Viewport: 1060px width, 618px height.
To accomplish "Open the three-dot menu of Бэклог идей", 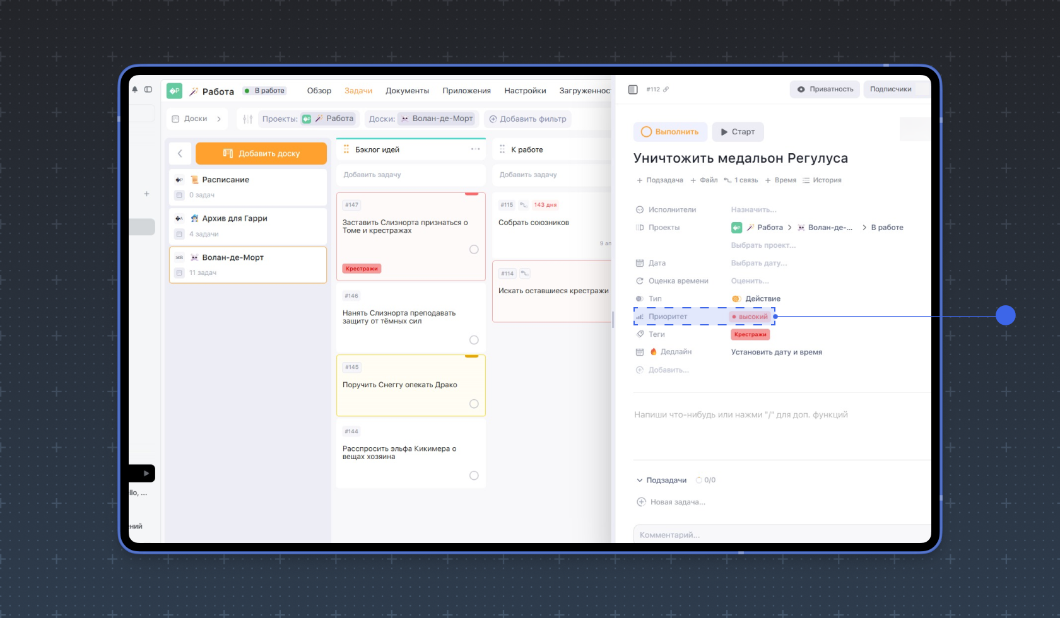I will (475, 149).
